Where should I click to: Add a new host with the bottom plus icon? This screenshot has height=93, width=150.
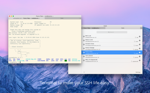[x=84, y=72]
